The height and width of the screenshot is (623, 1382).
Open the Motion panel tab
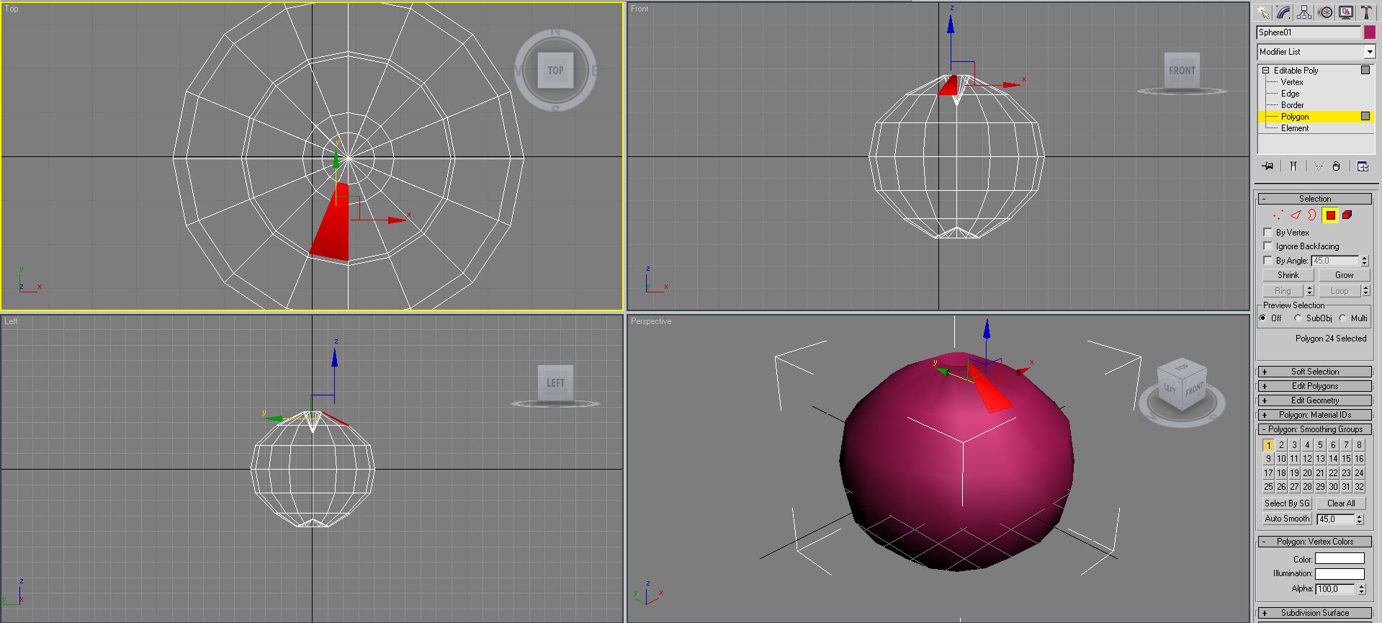point(1325,12)
